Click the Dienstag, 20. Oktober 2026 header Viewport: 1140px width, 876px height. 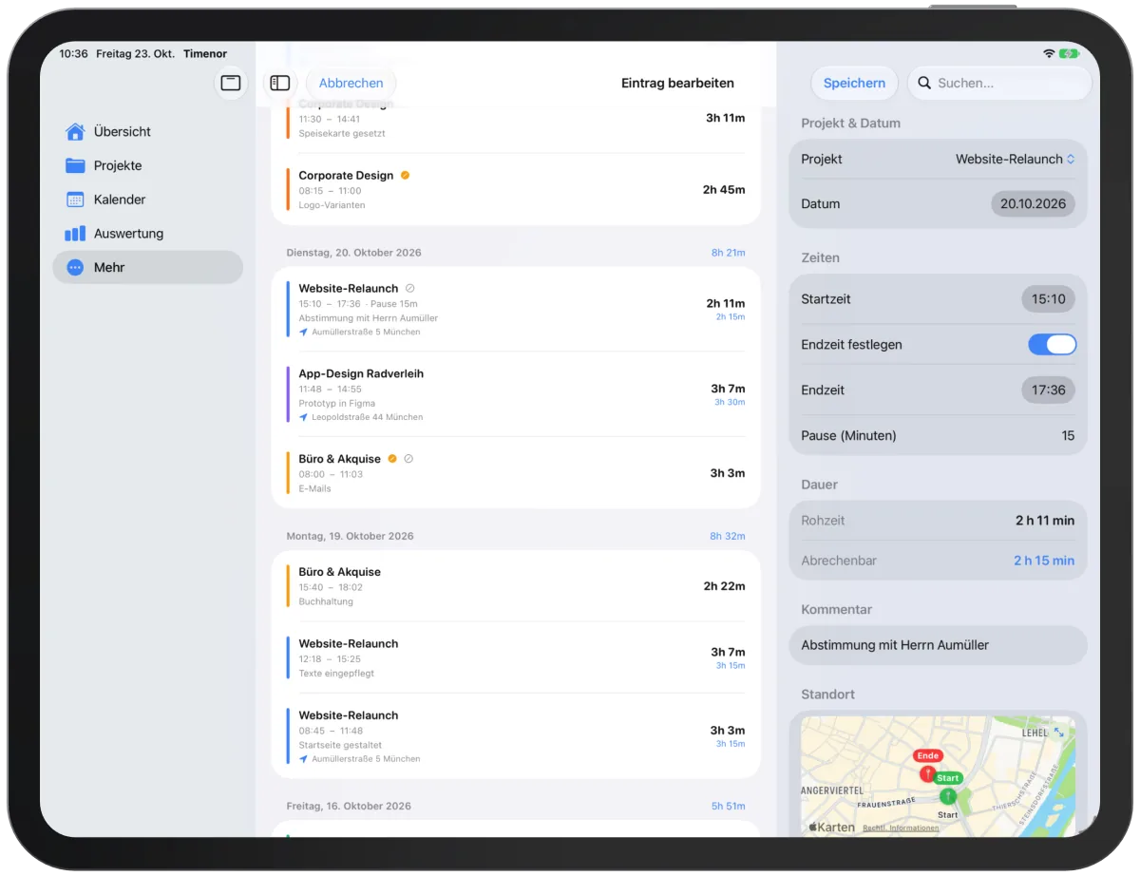[x=353, y=253]
